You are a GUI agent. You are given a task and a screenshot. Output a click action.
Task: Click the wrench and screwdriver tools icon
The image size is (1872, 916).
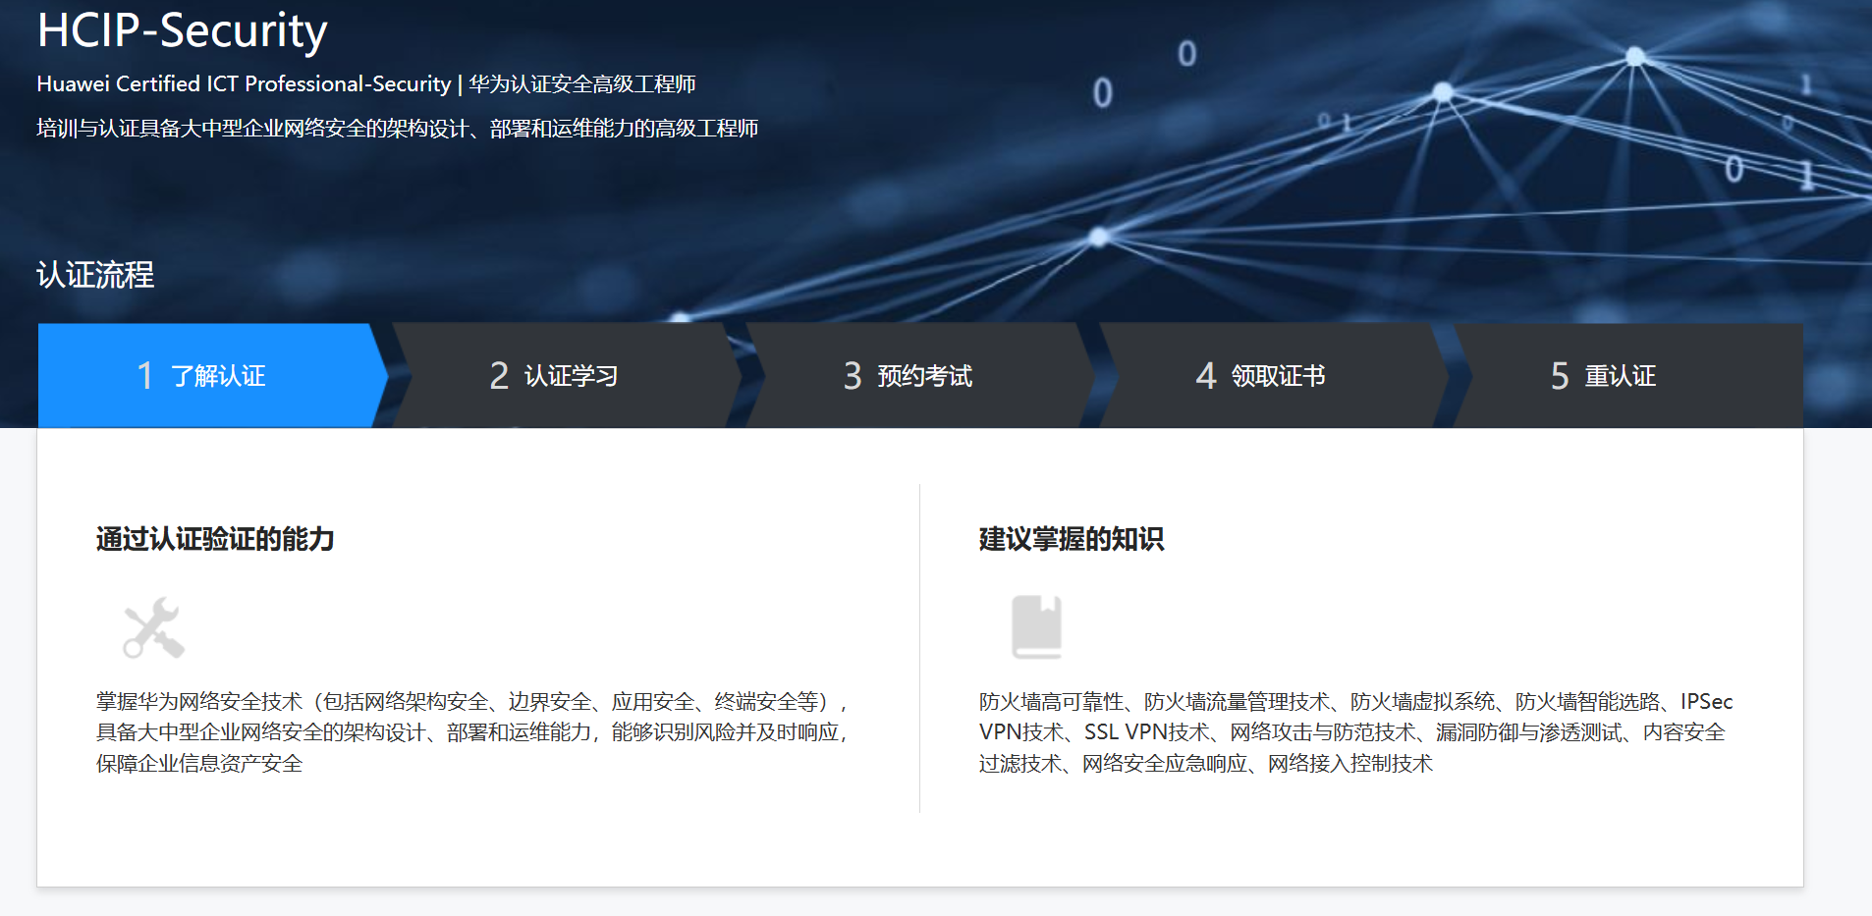click(x=154, y=627)
